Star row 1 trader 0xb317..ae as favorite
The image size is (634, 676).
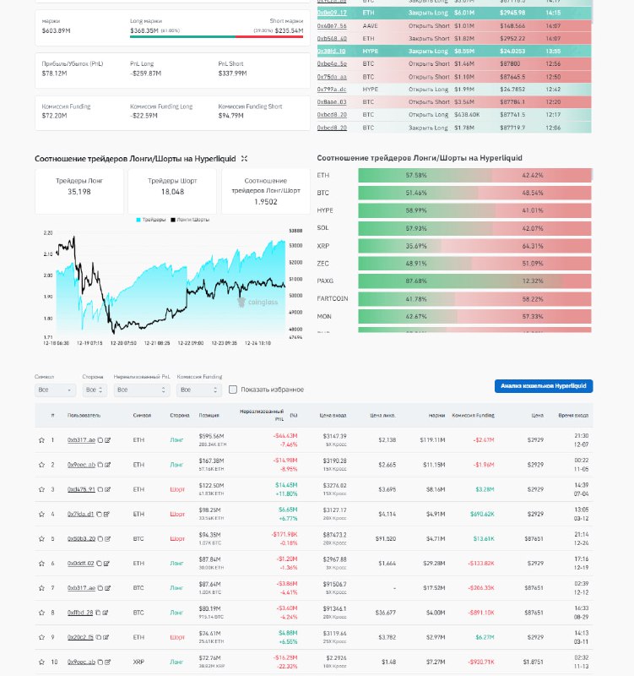pos(41,440)
